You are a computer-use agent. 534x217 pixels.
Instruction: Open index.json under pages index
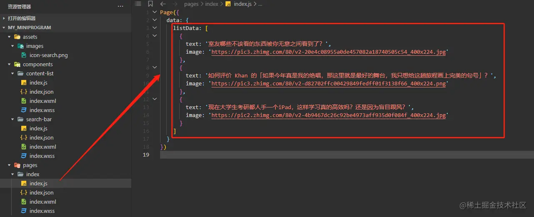point(65,192)
